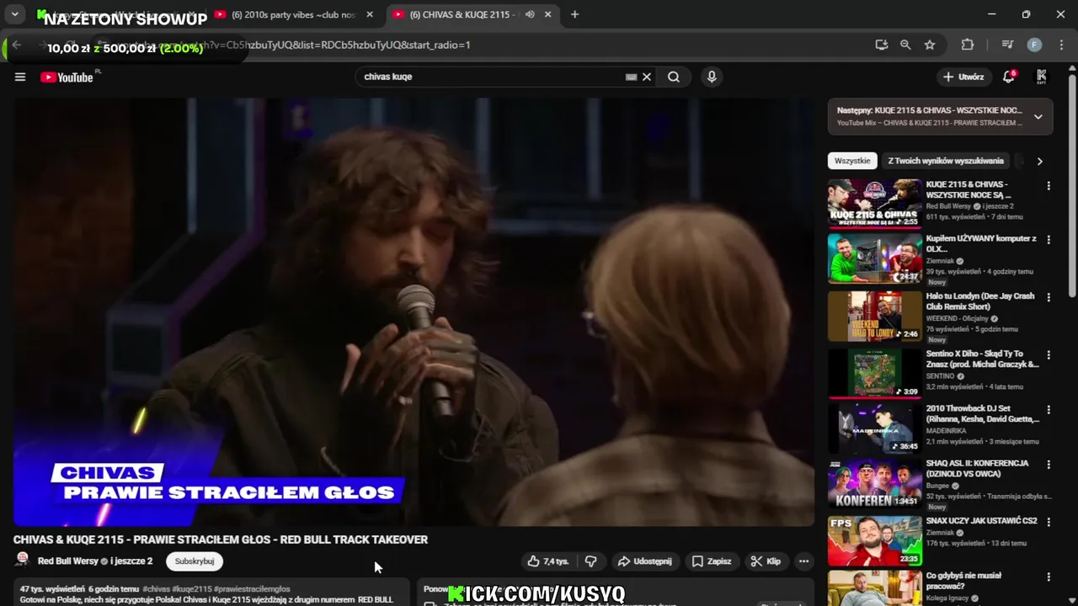Open SHAQ ASL II KONFERENCJA video title
This screenshot has height=606, width=1078.
click(977, 468)
